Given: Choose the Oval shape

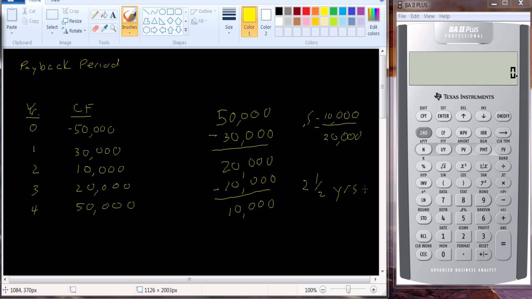Looking at the screenshot, I should pos(163,12).
